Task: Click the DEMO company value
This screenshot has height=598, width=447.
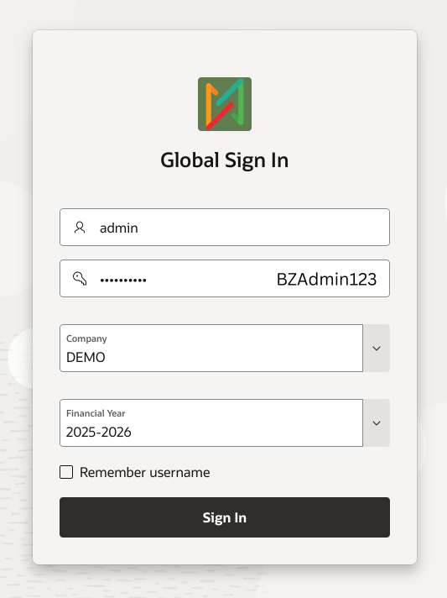Action: coord(86,357)
